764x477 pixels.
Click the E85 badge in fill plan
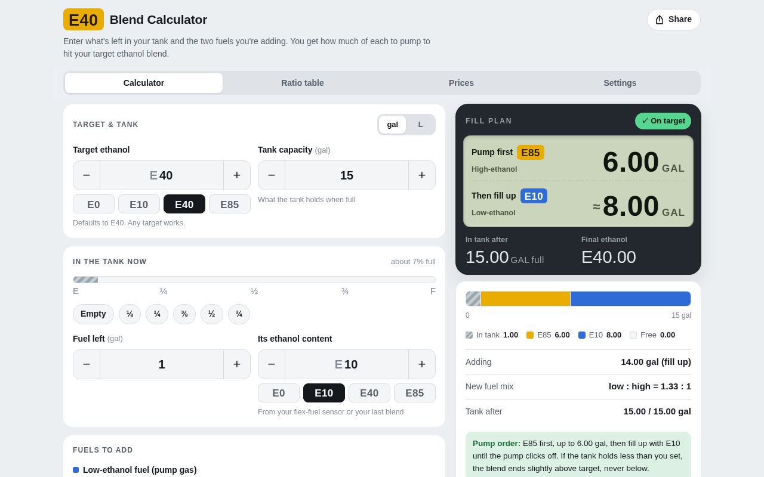pos(531,153)
